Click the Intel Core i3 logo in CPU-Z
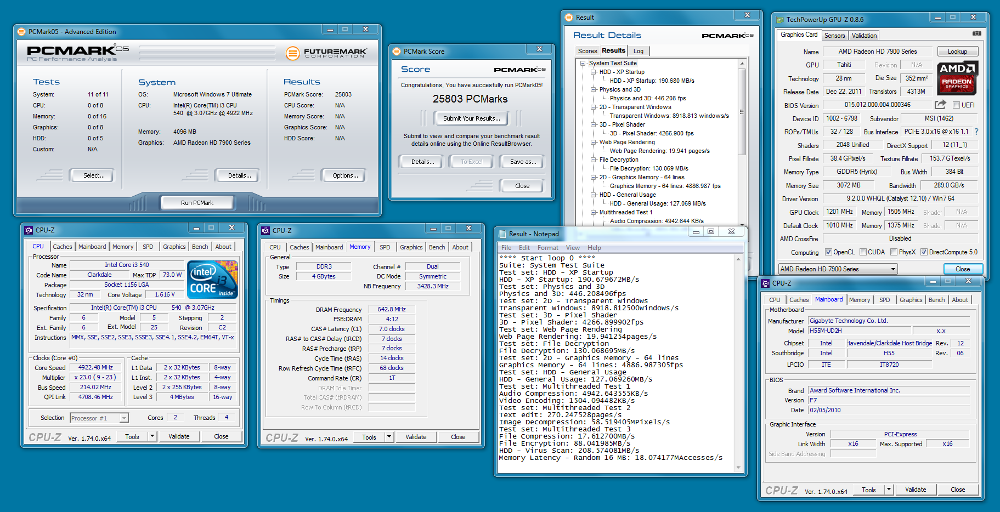Image resolution: width=1000 pixels, height=512 pixels. point(213,279)
